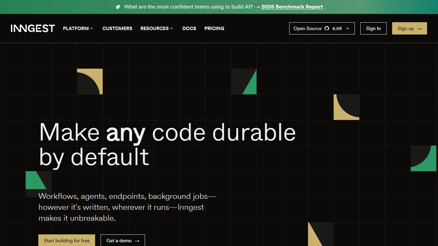Click the Get a demo button
The height and width of the screenshot is (246, 438).
pyautogui.click(x=123, y=241)
